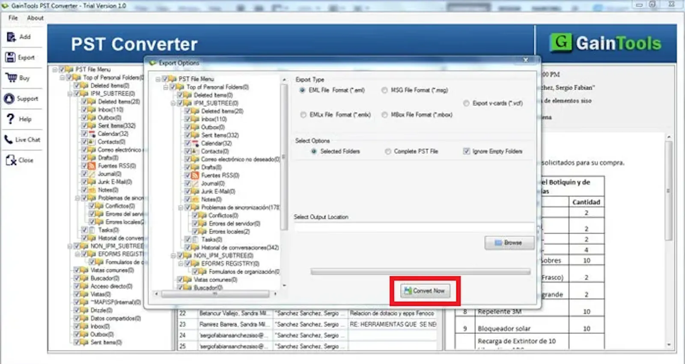Viewport: 685px width, 364px height.
Task: Click Fuentes RSS(0) feed icon in Export Options tree
Action: click(x=195, y=175)
